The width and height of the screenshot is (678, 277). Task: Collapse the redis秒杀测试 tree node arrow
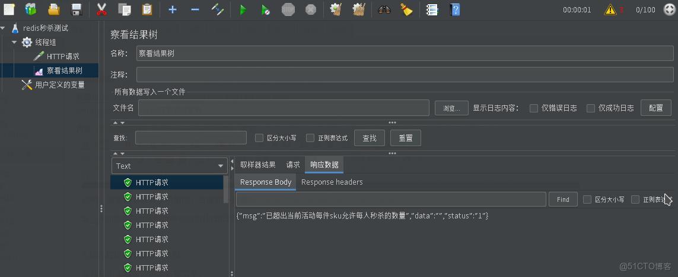[x=3, y=28]
